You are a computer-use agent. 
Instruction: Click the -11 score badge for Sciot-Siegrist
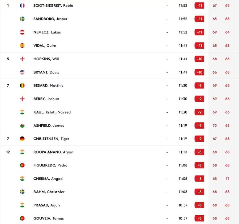point(199,6)
